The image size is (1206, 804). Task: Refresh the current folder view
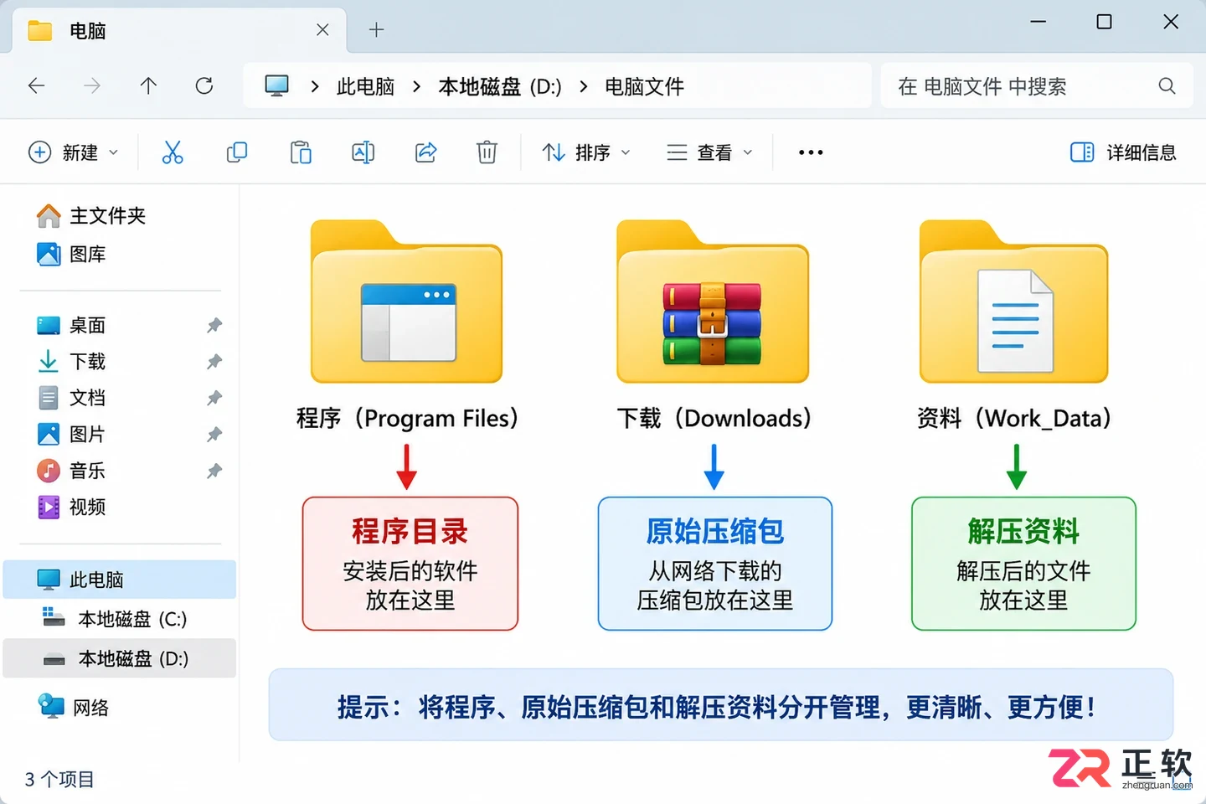[x=204, y=85]
